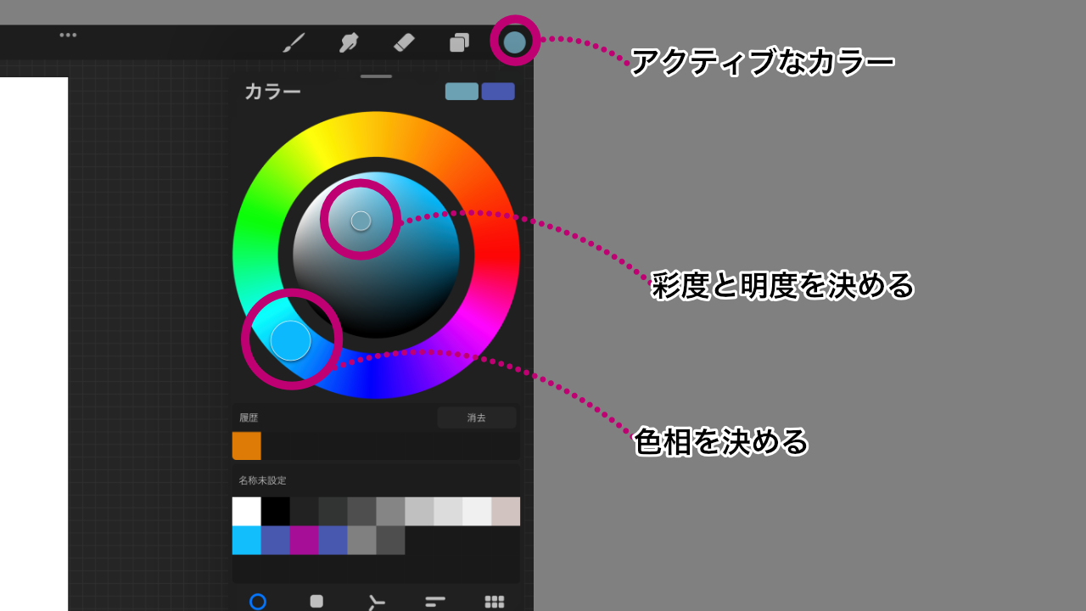Tap the active color circle in toolbar
This screenshot has height=611, width=1086.
click(x=514, y=42)
